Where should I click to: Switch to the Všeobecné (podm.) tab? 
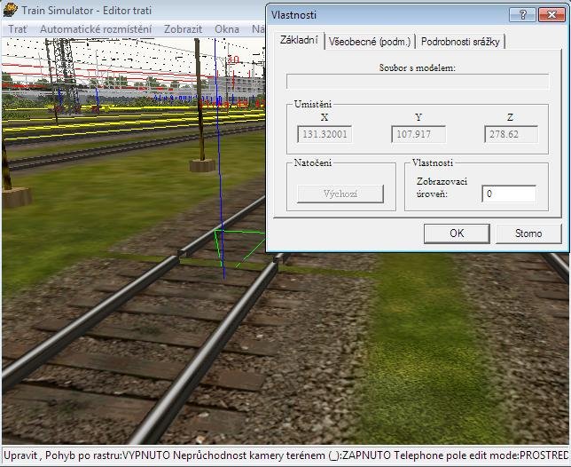(x=369, y=42)
